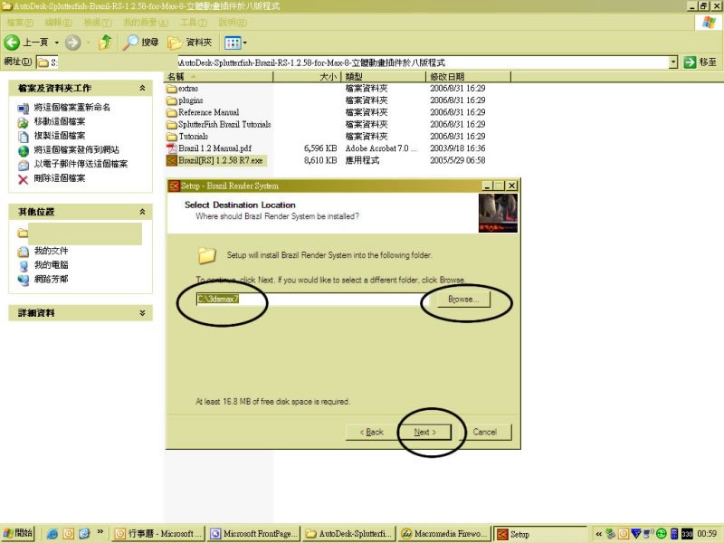Click the Setup dialog title bar icon
Viewport: 724px width, 543px height.
click(174, 186)
